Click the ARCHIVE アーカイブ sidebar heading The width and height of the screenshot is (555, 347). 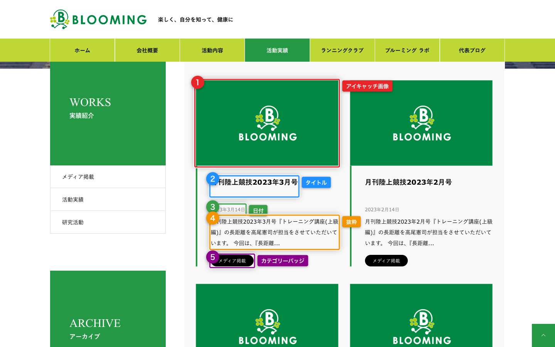tap(95, 329)
